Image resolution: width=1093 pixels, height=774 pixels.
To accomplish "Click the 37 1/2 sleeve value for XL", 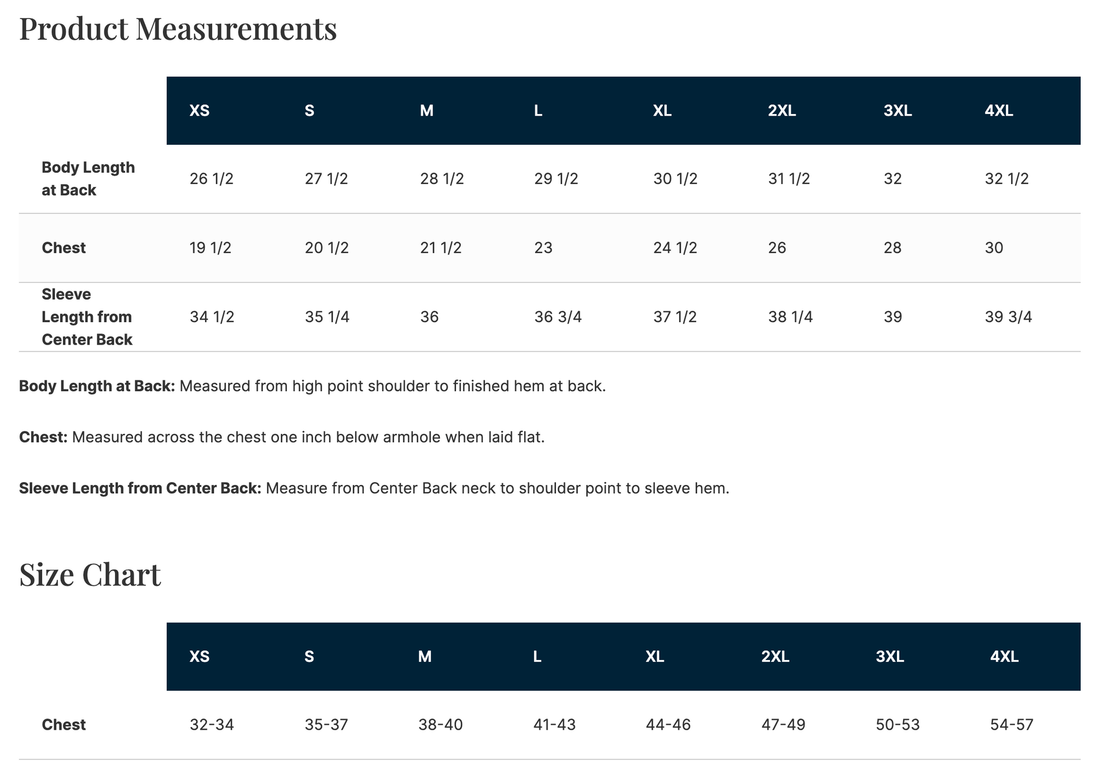I will pyautogui.click(x=675, y=317).
